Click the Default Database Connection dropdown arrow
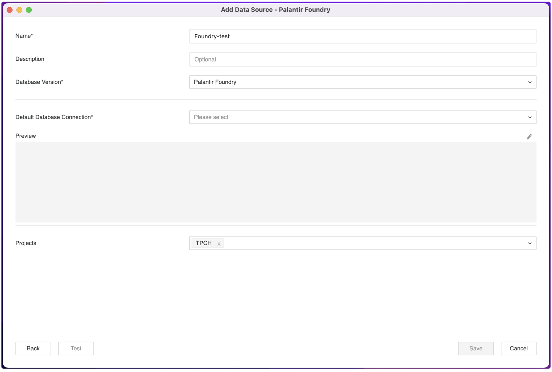 (x=530, y=117)
